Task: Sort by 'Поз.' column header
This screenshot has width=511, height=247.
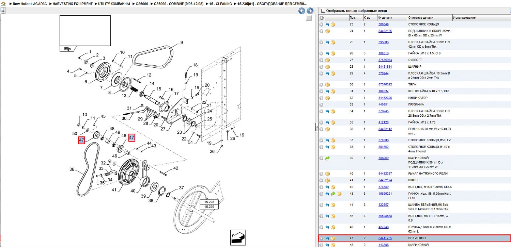Action: [356, 18]
